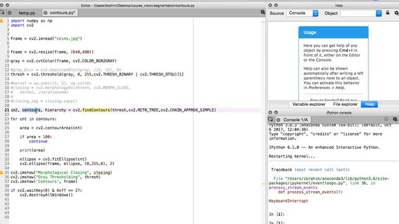Close the Editor pane using its first header button
Image resolution: width=399 pixels, height=224 pixels.
tap(2, 5)
